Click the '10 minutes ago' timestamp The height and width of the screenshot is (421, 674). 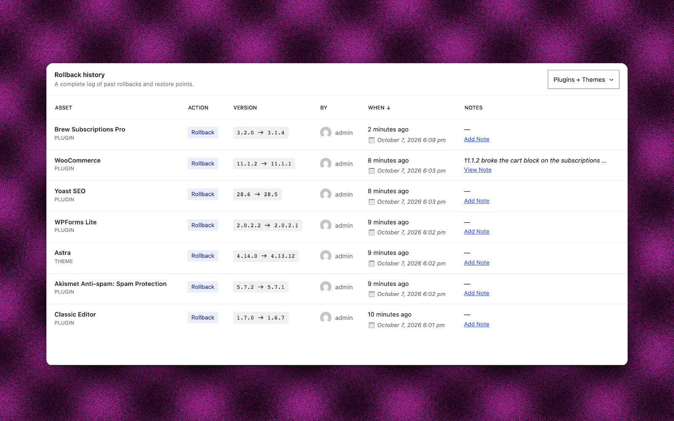pos(390,314)
